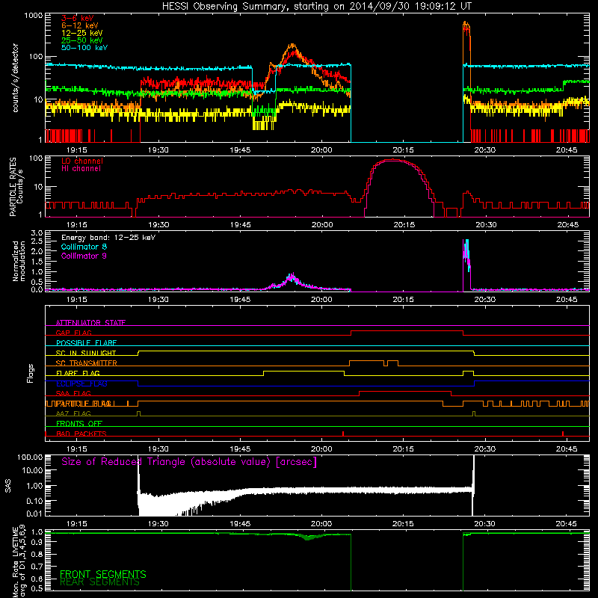Click the PARTICLE FLAG label

[84, 404]
